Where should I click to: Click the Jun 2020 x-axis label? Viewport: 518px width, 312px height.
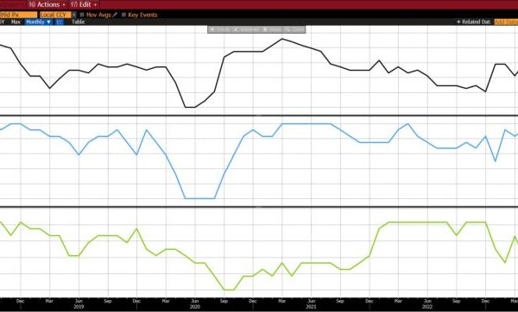point(195,303)
